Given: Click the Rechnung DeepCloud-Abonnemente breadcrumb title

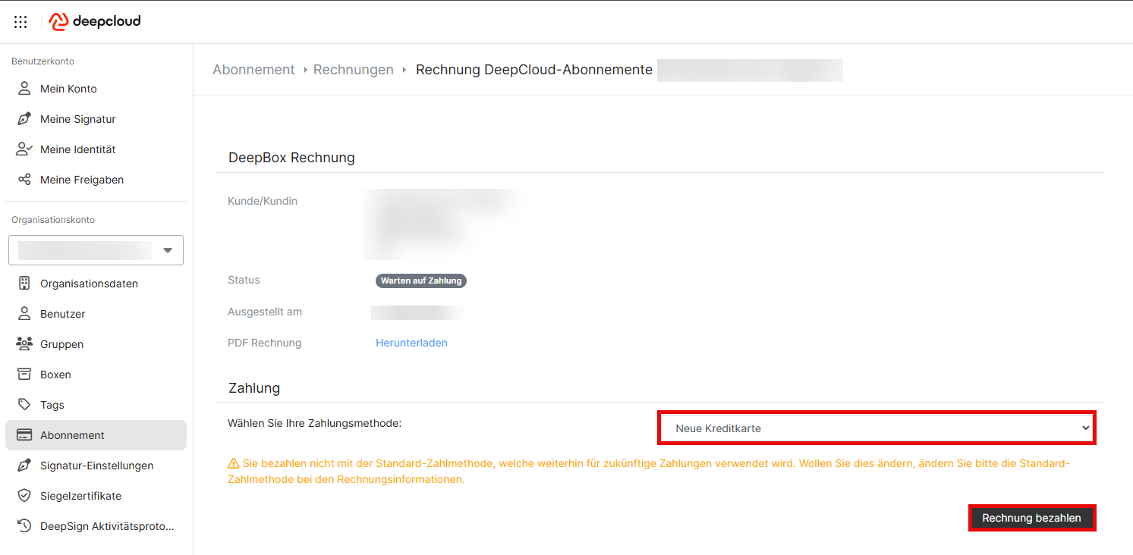Looking at the screenshot, I should tap(534, 70).
